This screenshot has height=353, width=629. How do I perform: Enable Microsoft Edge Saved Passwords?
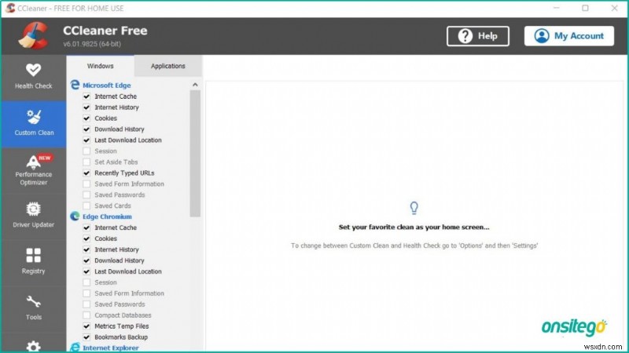(86, 195)
